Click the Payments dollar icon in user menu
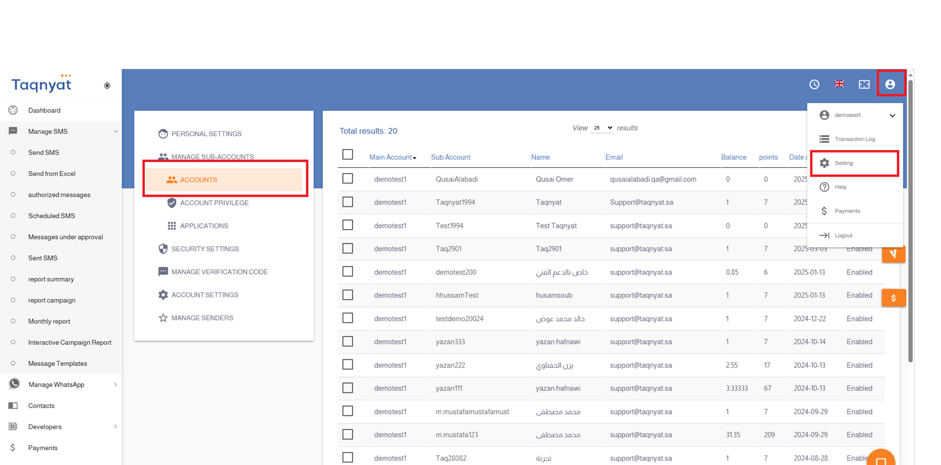Screen dimensions: 941x465 pos(824,211)
